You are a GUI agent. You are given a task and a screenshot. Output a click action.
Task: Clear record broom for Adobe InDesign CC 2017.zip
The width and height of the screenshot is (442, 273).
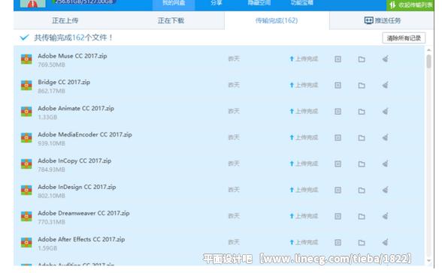(385, 190)
